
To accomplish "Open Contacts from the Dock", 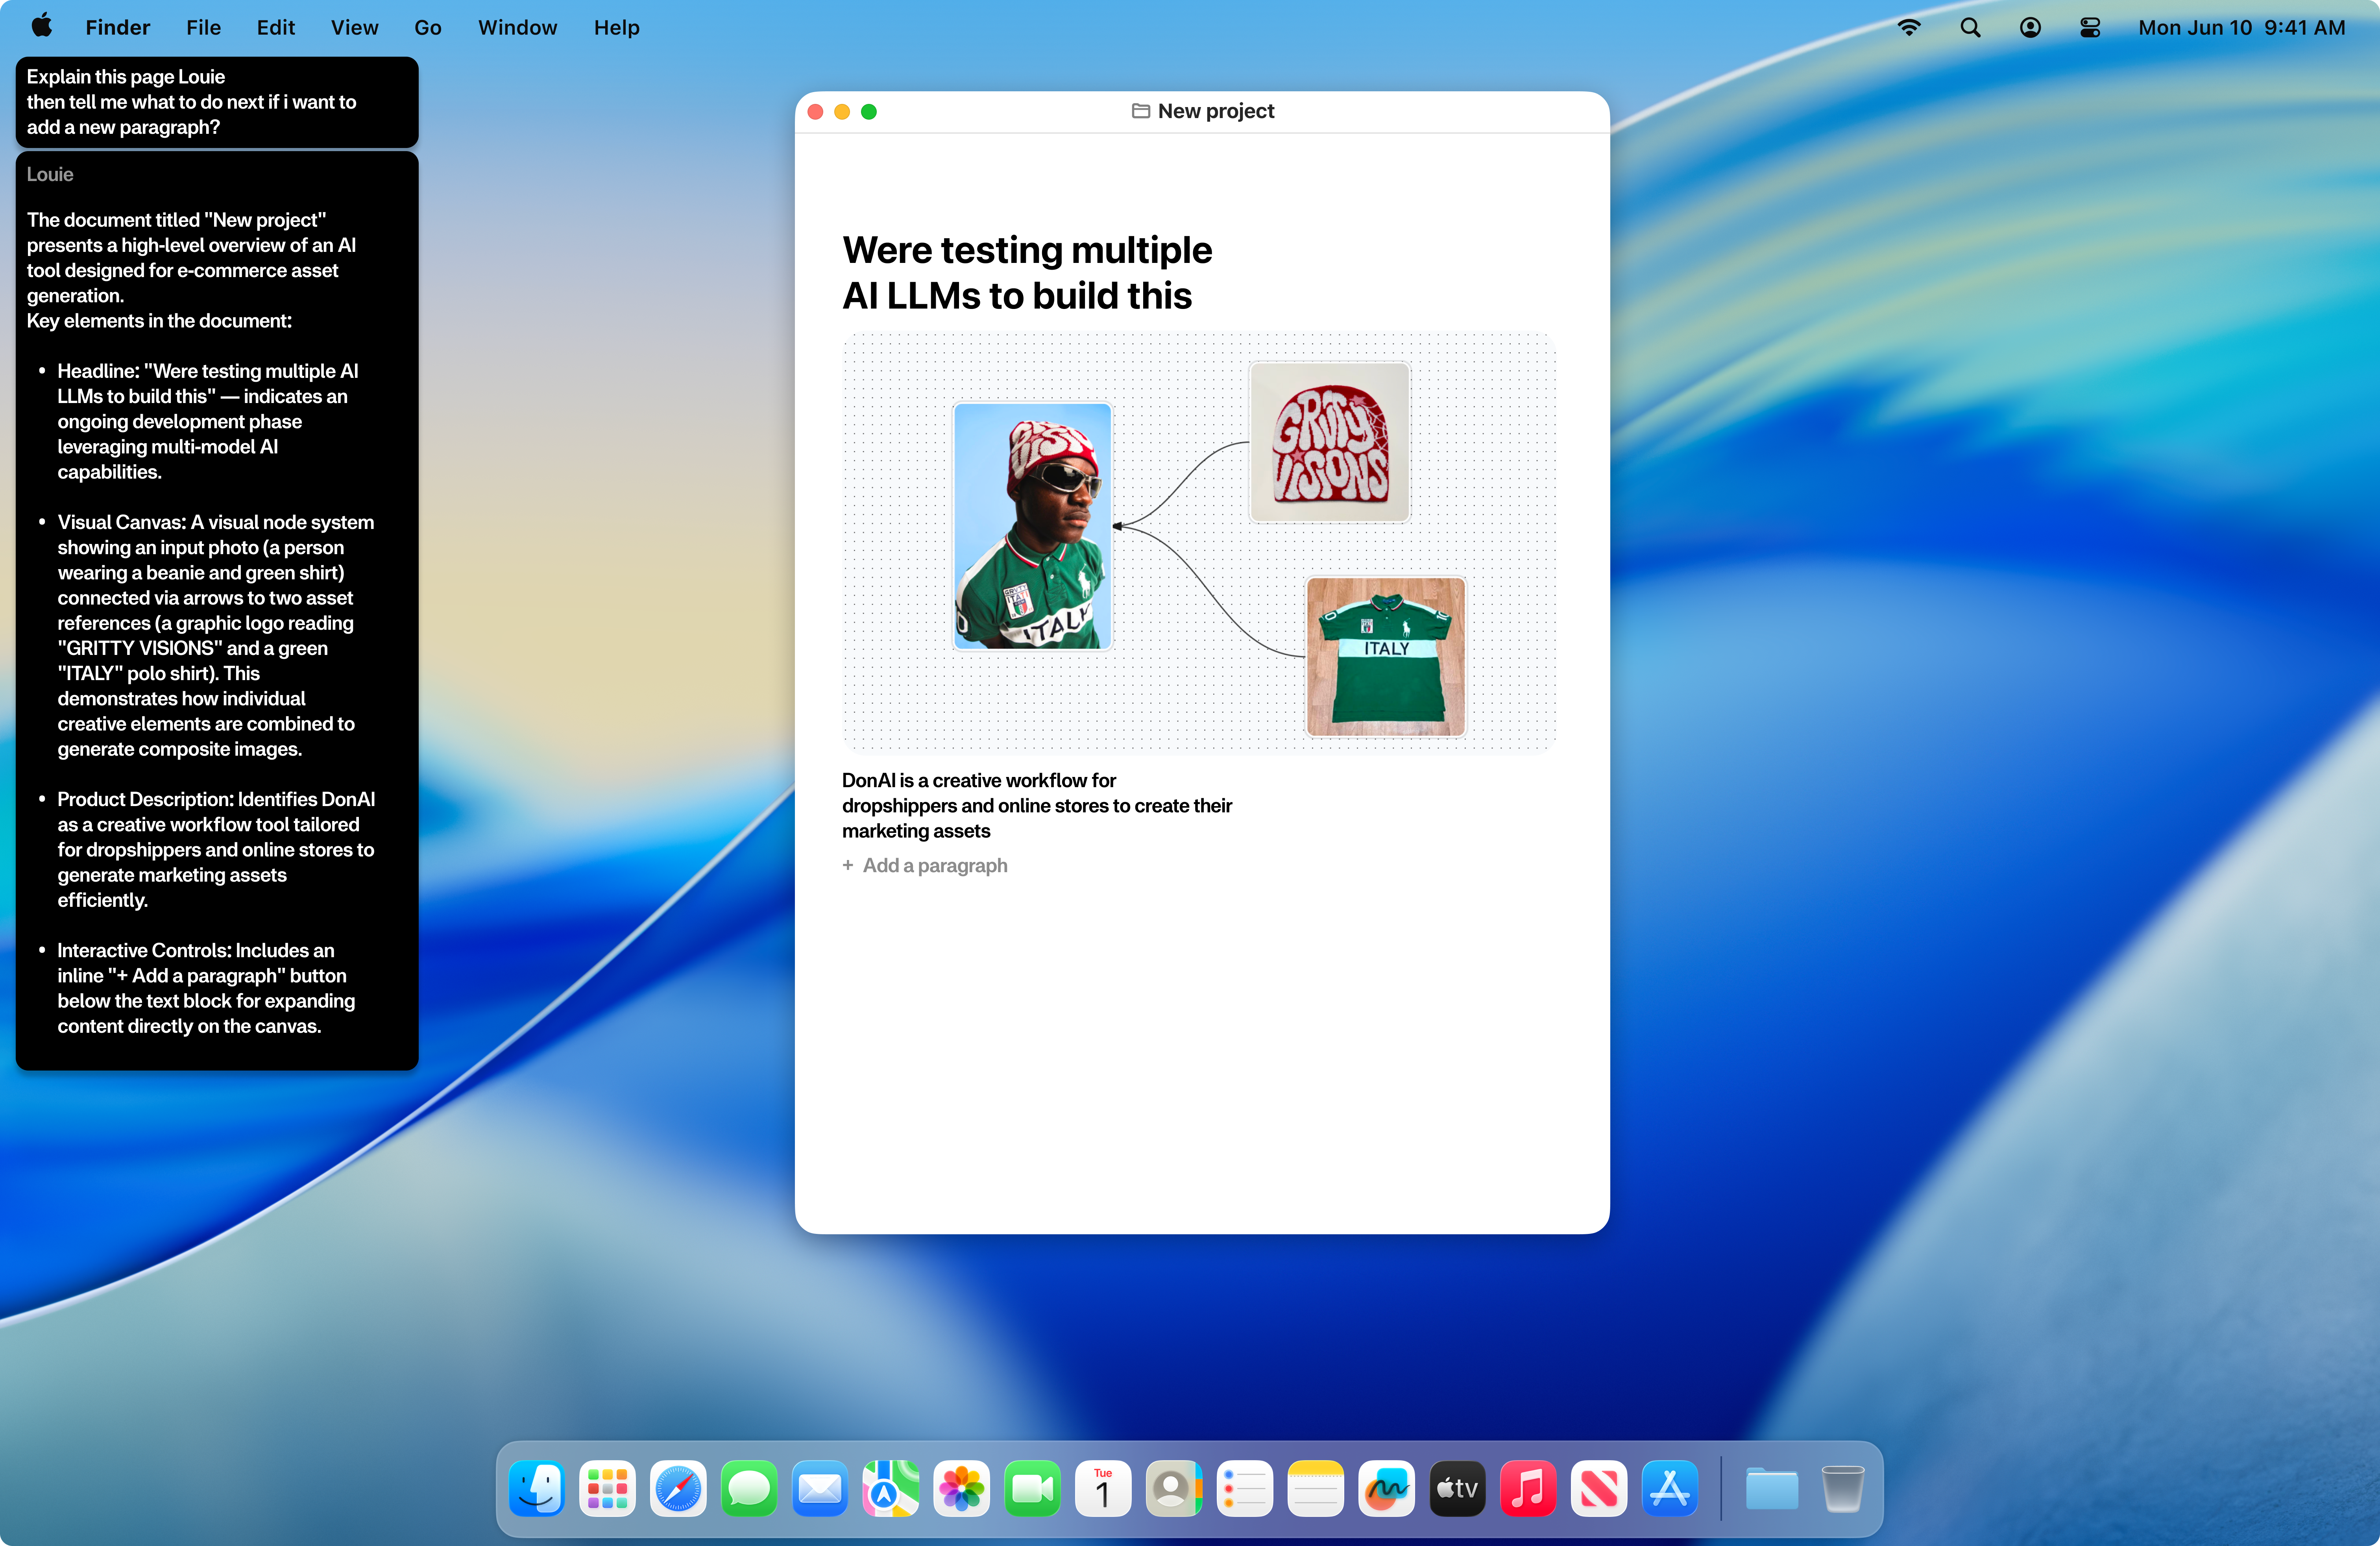I will (1174, 1488).
